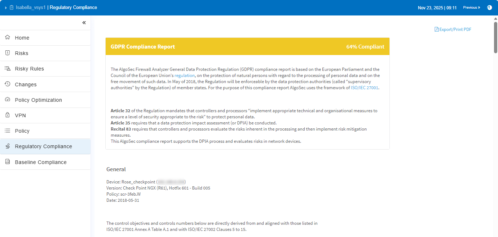Go to Risky Rules section
Image resolution: width=498 pixels, height=237 pixels.
(x=29, y=69)
